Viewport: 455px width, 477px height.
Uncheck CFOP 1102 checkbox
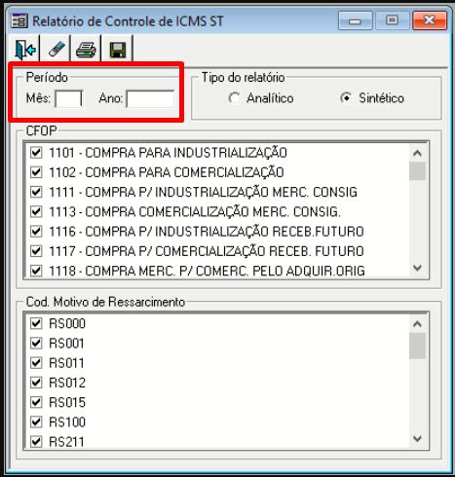36,172
